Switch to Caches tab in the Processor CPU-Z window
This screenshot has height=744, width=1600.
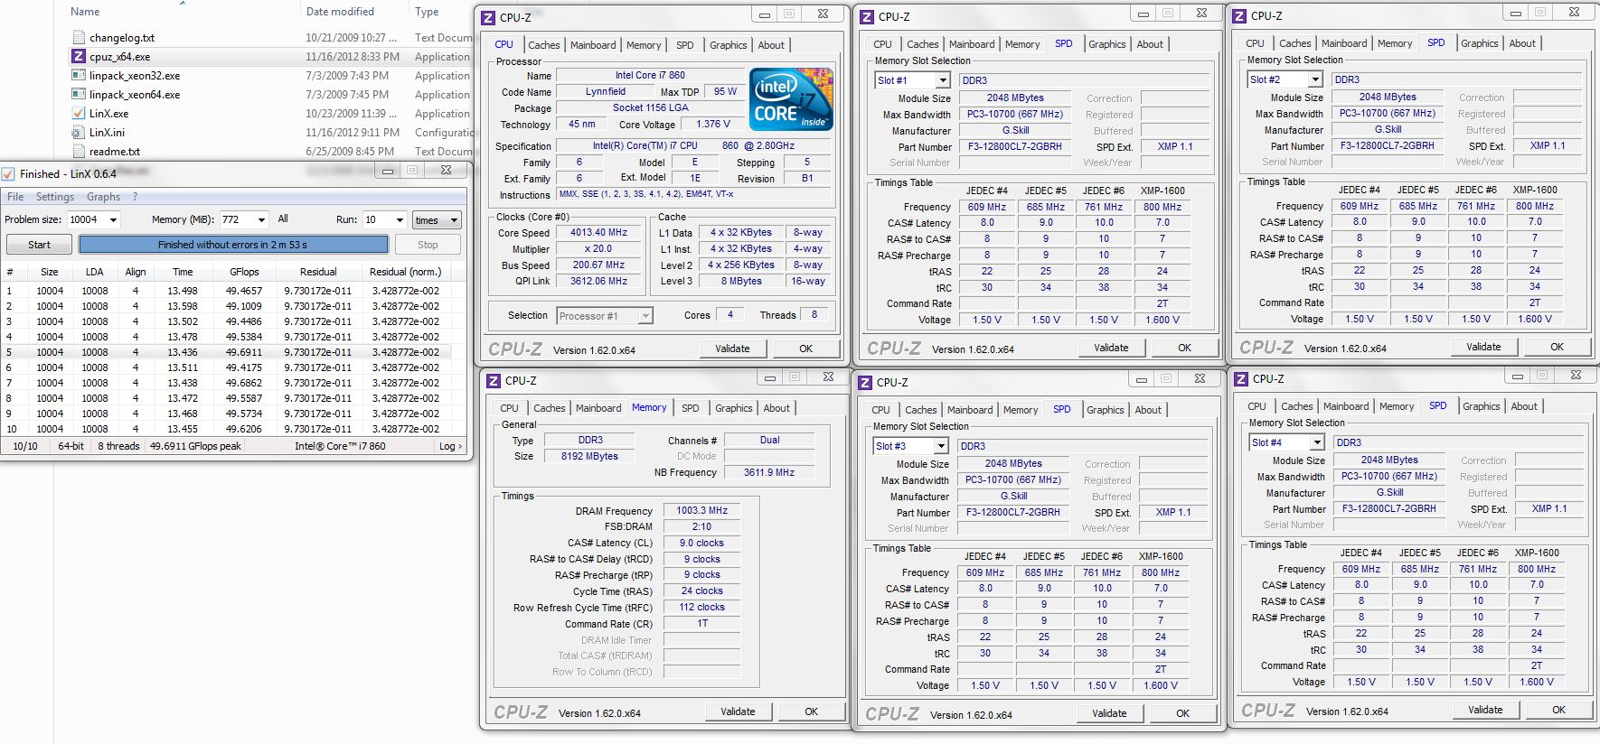pos(544,45)
